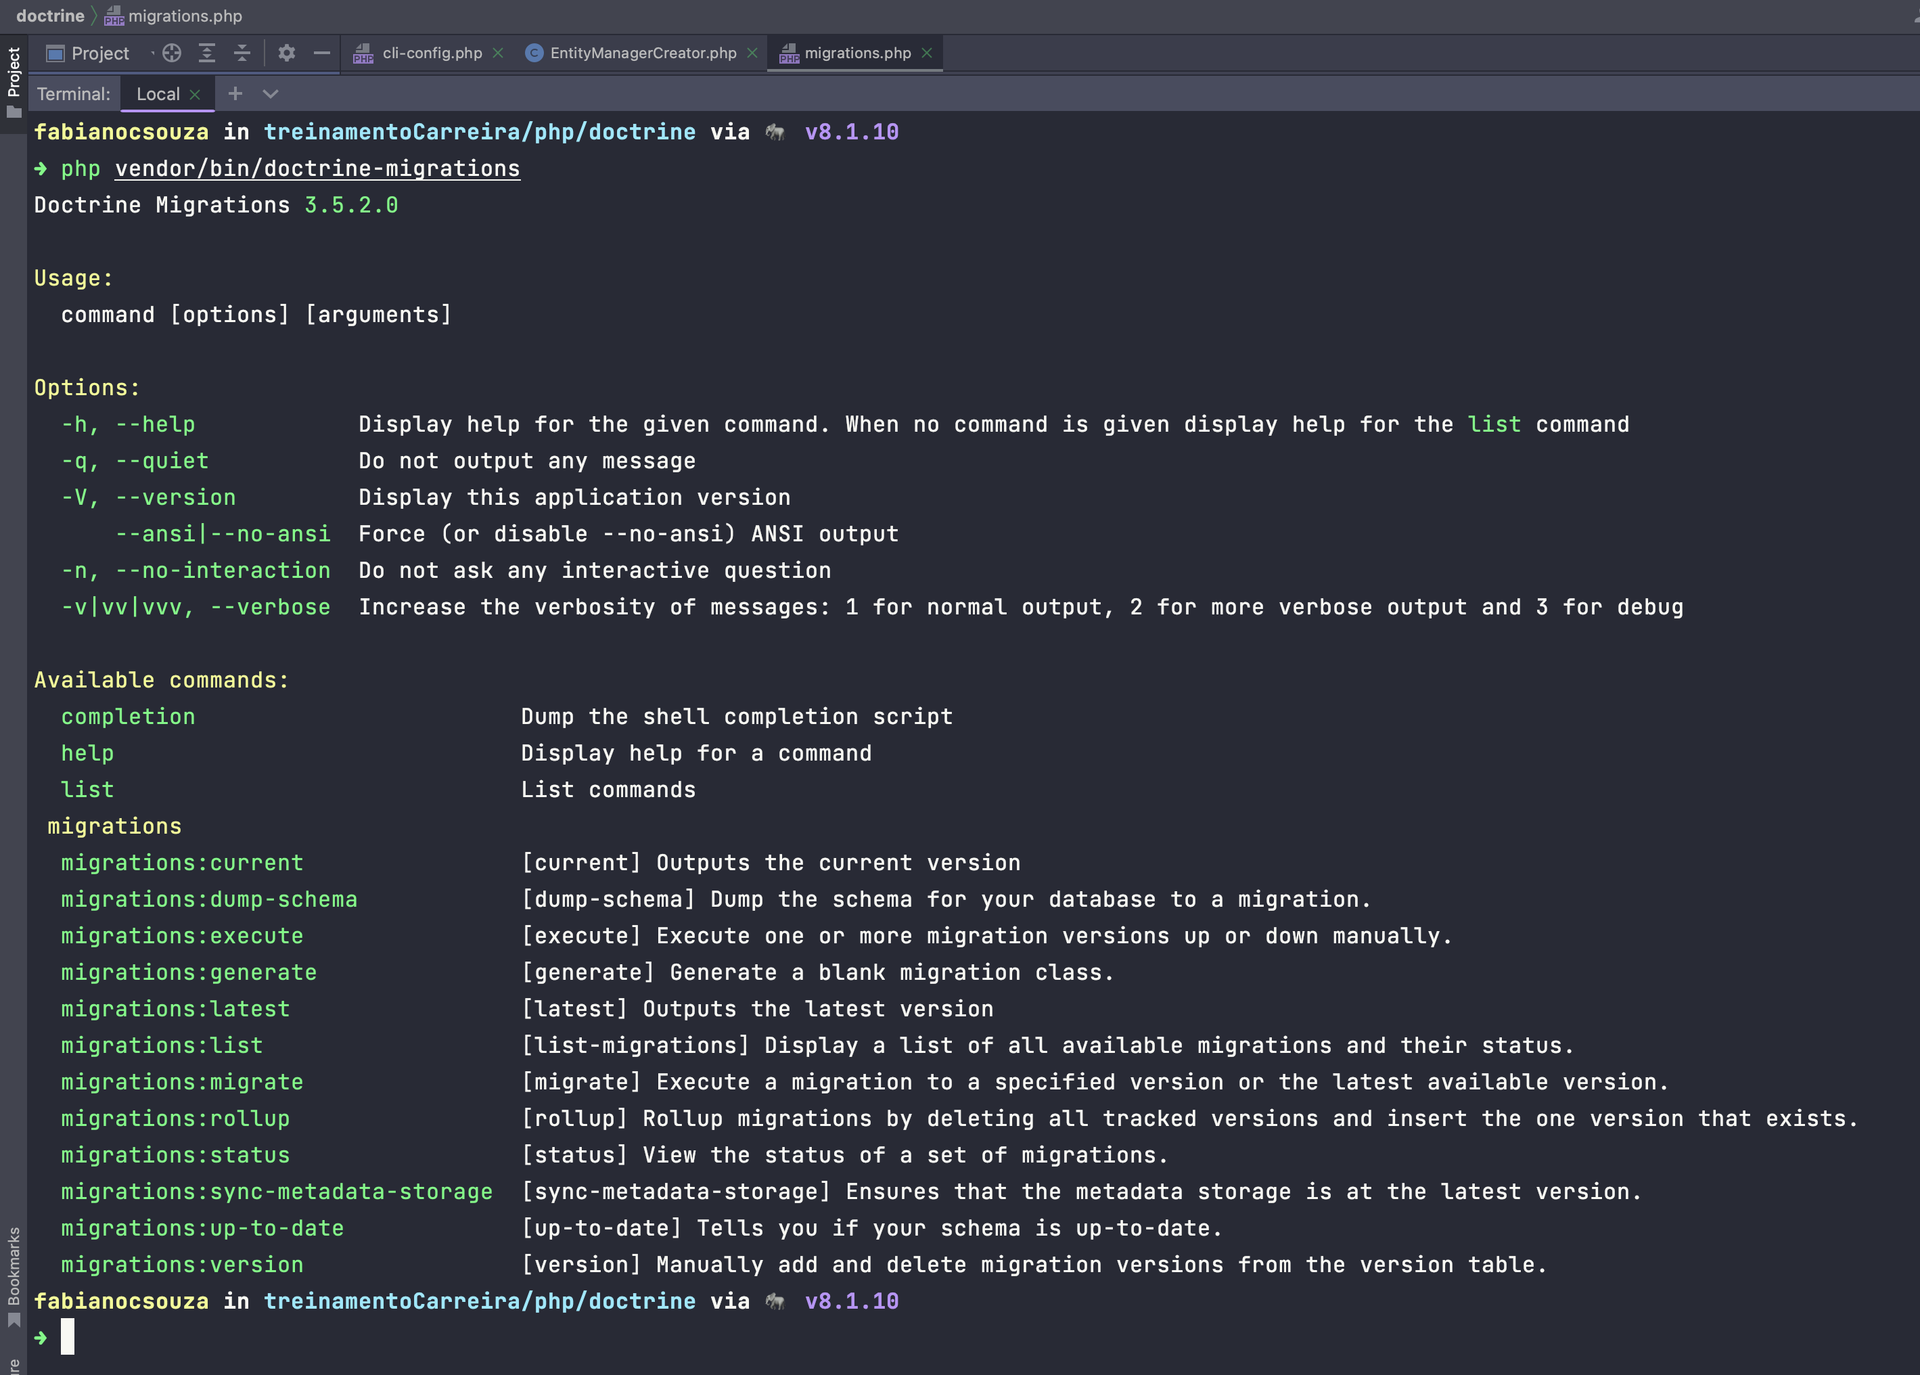This screenshot has height=1375, width=1920.
Task: Click the Terminal: panel label
Action: click(x=74, y=94)
